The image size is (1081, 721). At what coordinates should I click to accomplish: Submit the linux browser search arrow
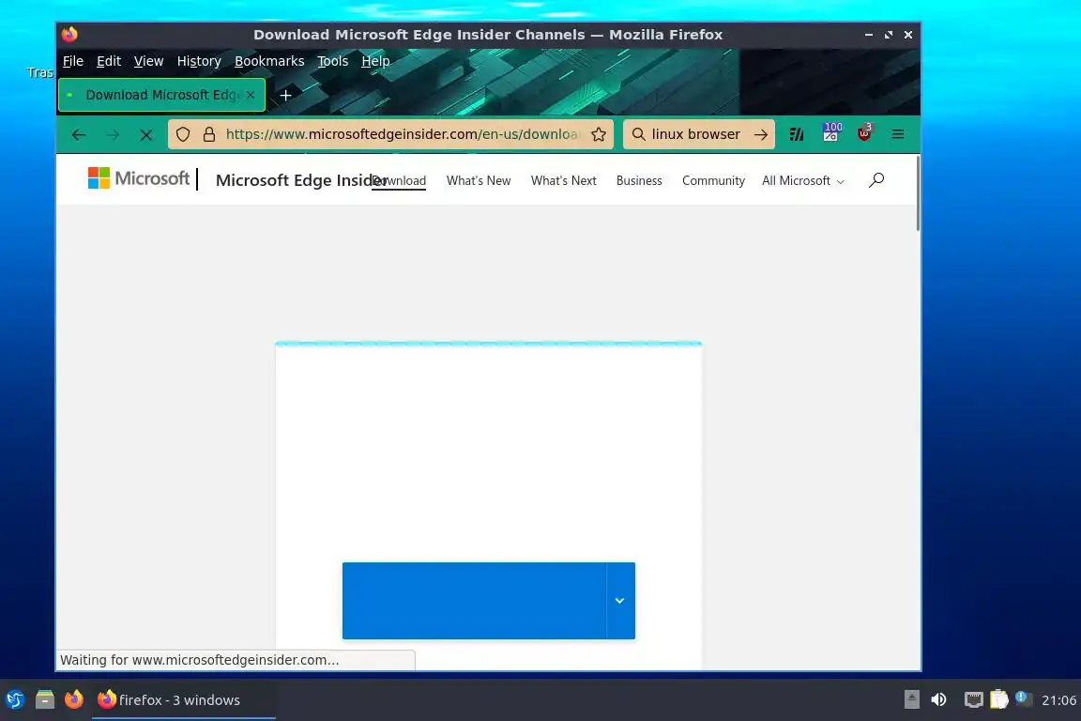point(760,134)
